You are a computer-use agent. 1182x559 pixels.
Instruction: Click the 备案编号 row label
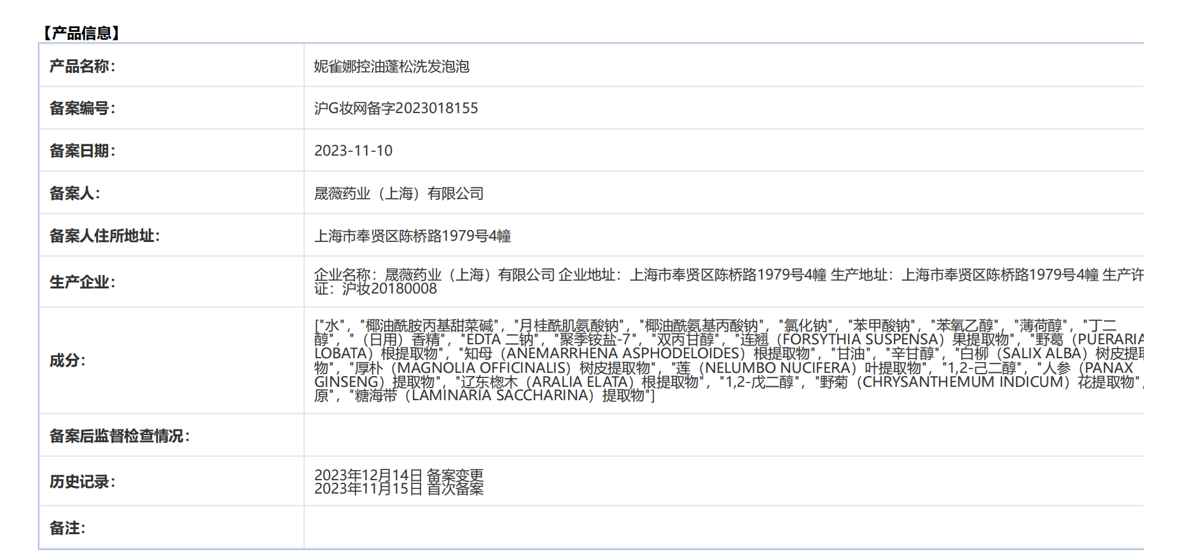(x=83, y=109)
